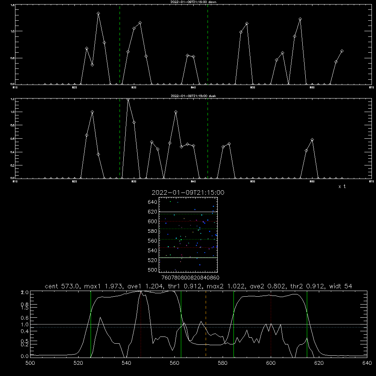Click the 'cent 573.0' value in stats line
The height and width of the screenshot is (376, 376).
click(x=63, y=286)
